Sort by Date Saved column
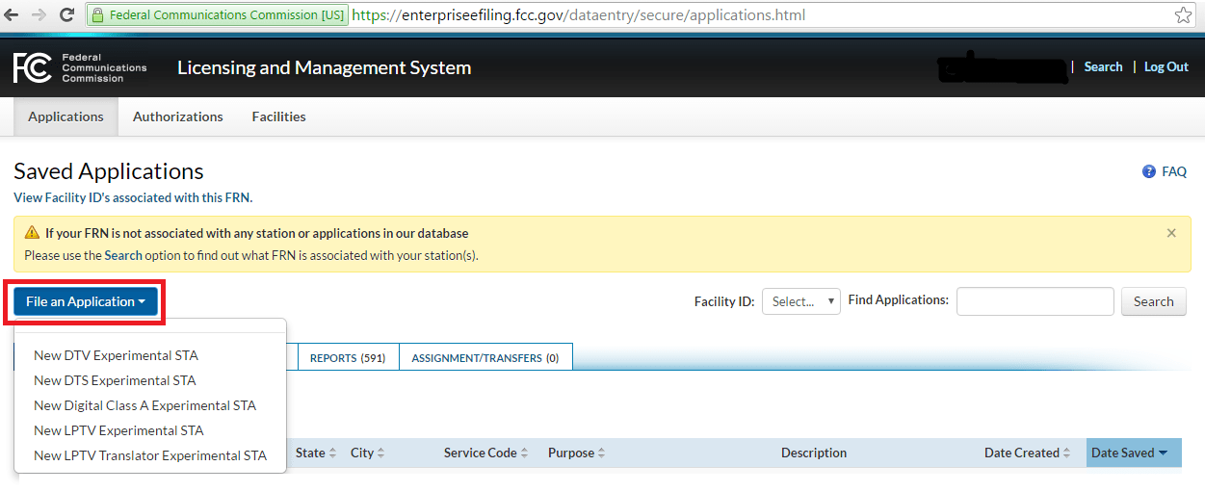Screen dimensions: 1205x492 click(x=1129, y=453)
